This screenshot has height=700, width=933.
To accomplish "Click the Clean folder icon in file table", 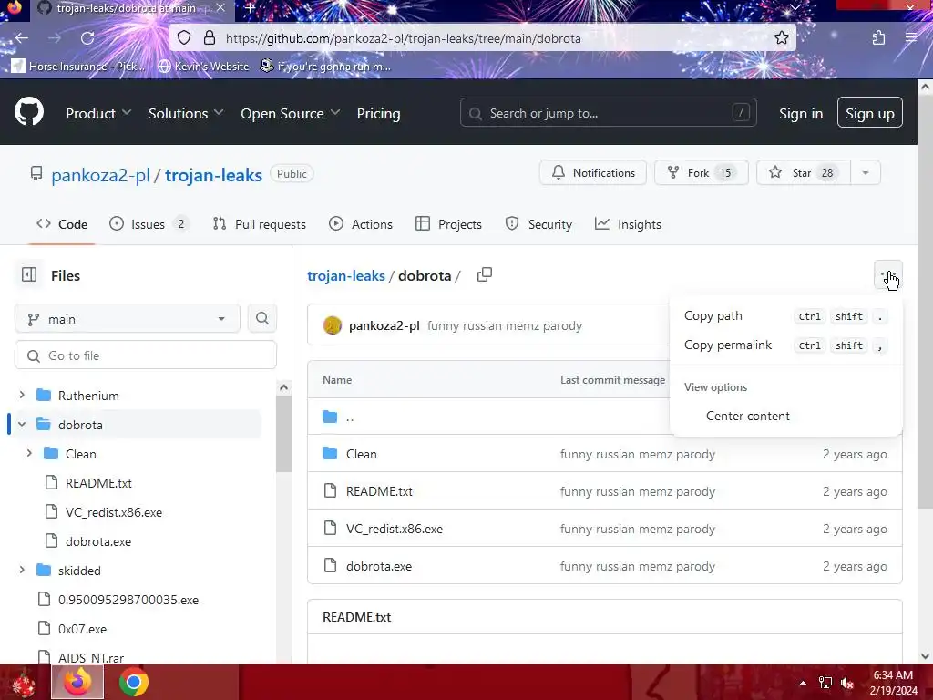I will point(330,454).
